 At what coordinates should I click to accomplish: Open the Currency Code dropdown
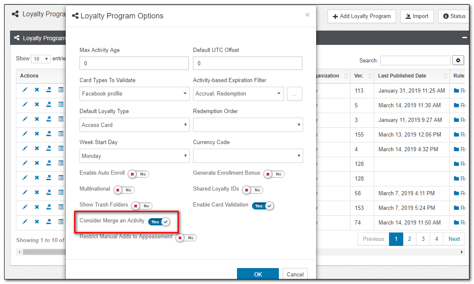[248, 156]
